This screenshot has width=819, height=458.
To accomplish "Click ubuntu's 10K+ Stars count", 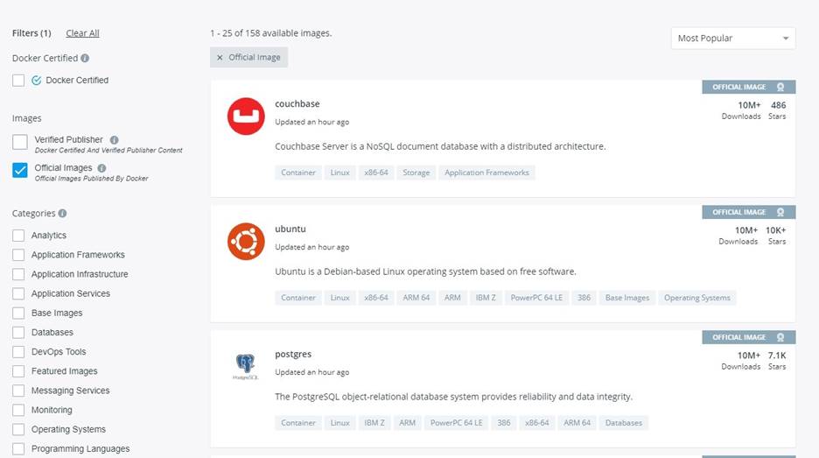I will [775, 230].
